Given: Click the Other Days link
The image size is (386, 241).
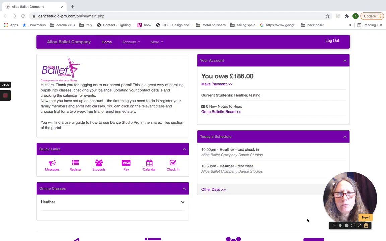Looking at the screenshot, I should click(213, 189).
